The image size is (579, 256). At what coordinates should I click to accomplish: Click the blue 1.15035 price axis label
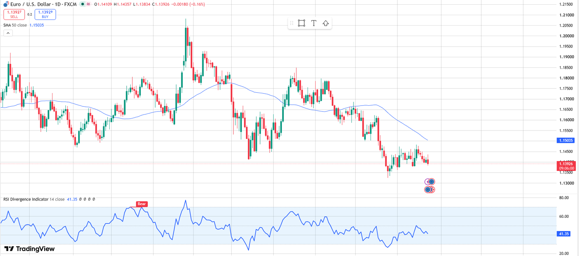click(x=566, y=141)
